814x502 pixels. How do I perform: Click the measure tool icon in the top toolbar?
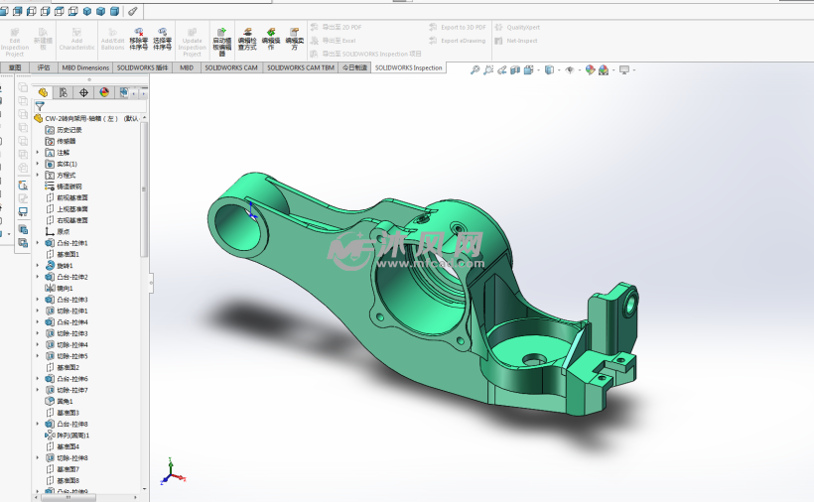(133, 11)
